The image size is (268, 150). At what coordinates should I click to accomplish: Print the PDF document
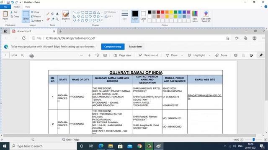tap(235, 55)
